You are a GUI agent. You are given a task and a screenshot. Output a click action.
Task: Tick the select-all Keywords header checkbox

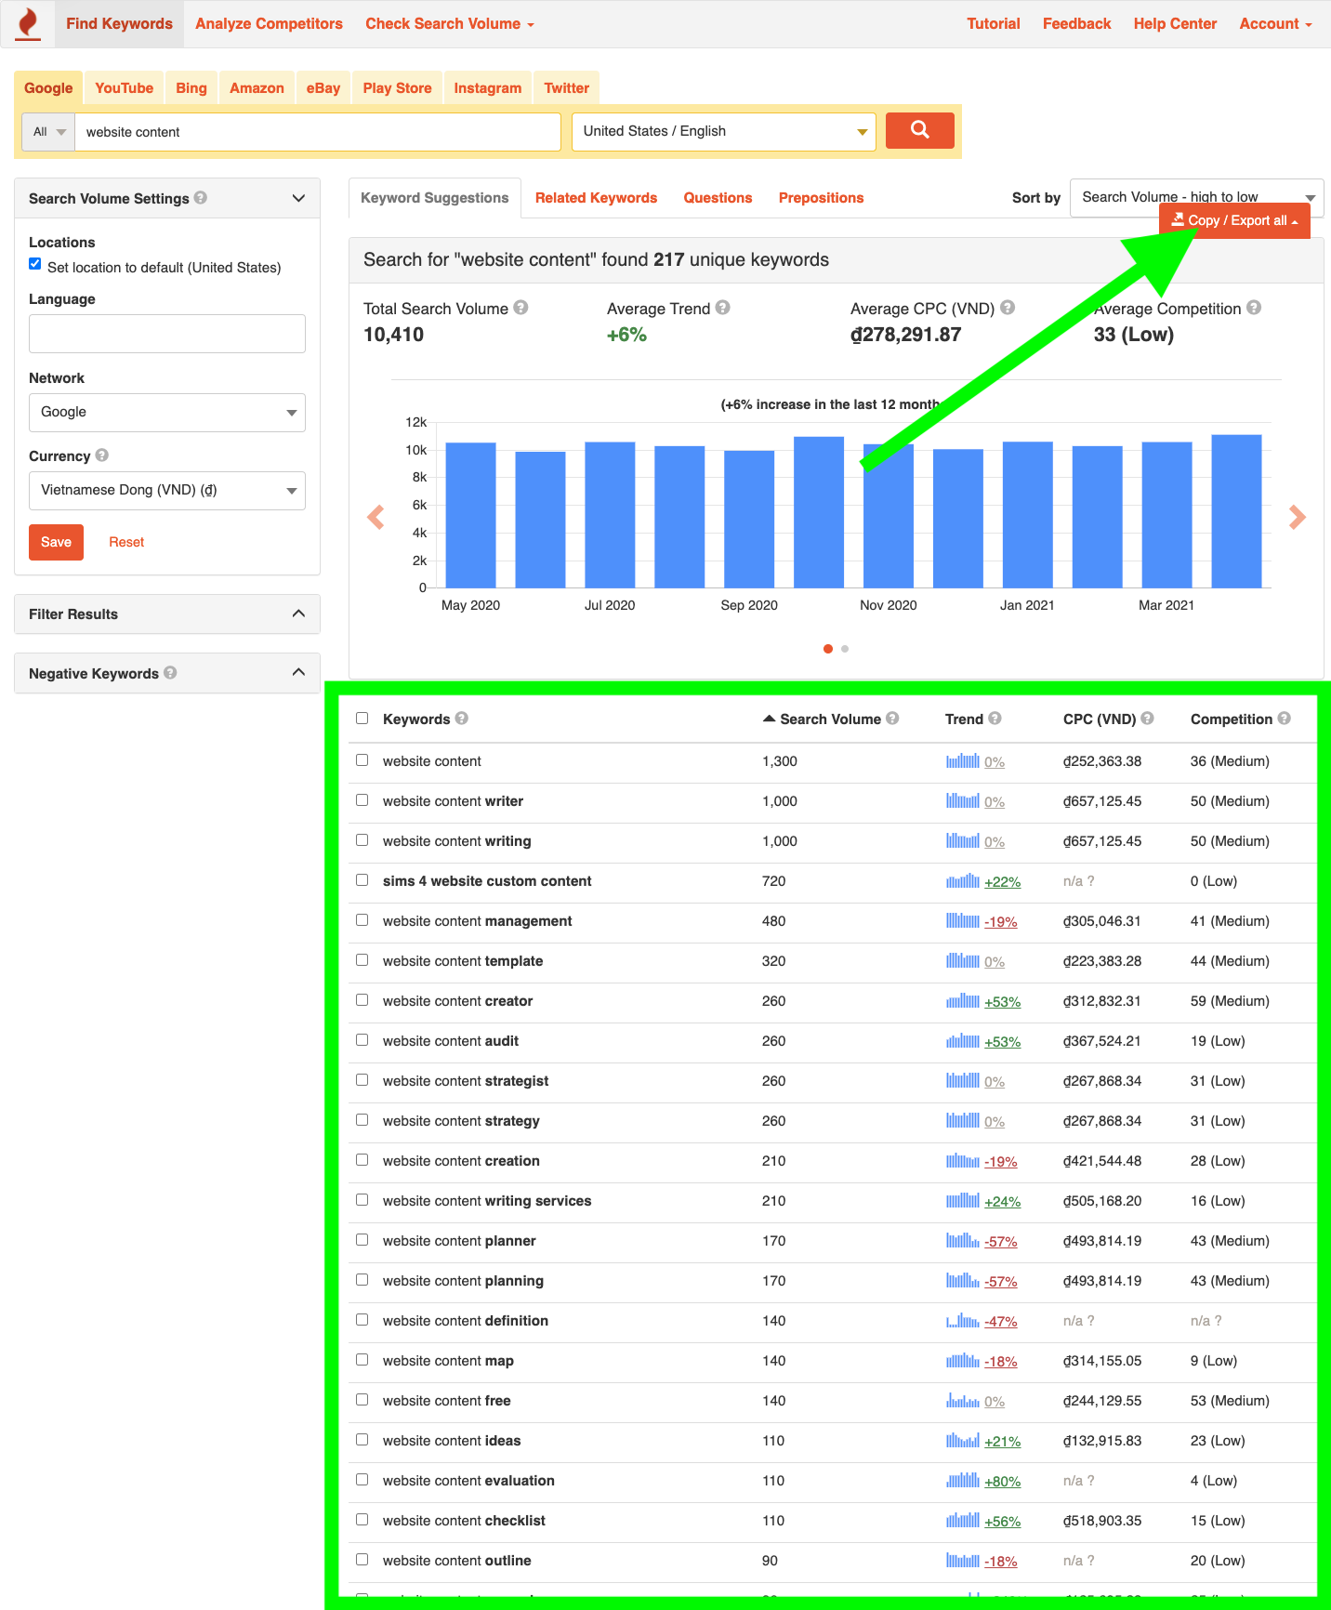[362, 719]
